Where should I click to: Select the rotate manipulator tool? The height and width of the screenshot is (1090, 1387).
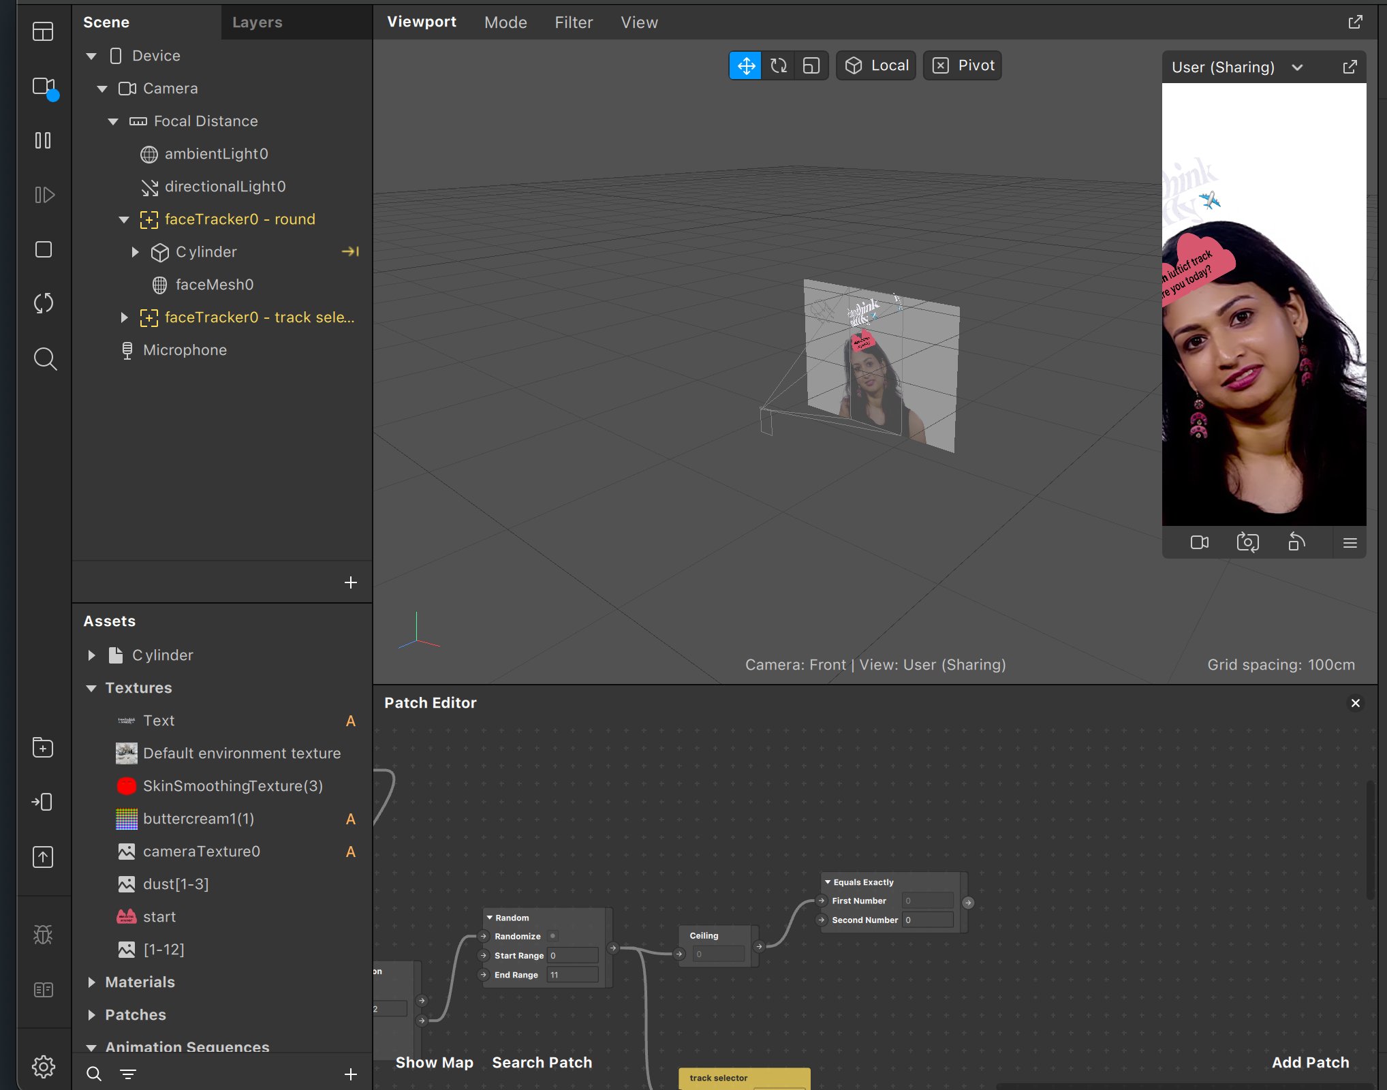[779, 65]
